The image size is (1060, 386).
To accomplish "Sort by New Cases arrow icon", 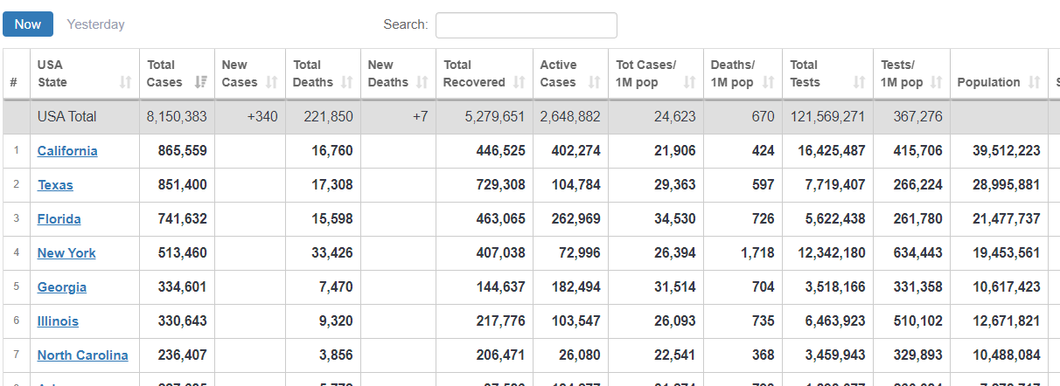I will point(271,82).
